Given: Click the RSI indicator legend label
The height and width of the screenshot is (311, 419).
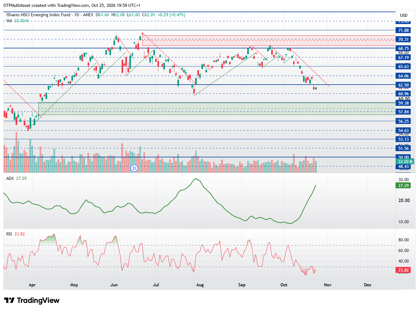Looking at the screenshot, I should pos(9,234).
